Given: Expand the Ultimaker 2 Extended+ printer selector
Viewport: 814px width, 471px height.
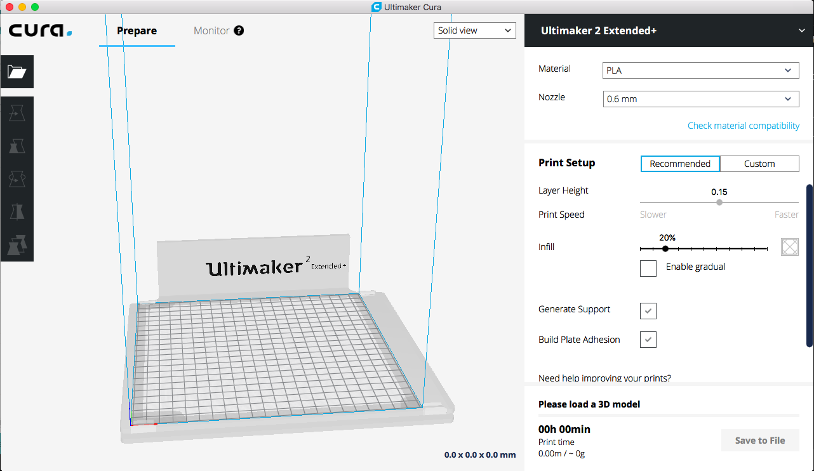Looking at the screenshot, I should pos(669,30).
